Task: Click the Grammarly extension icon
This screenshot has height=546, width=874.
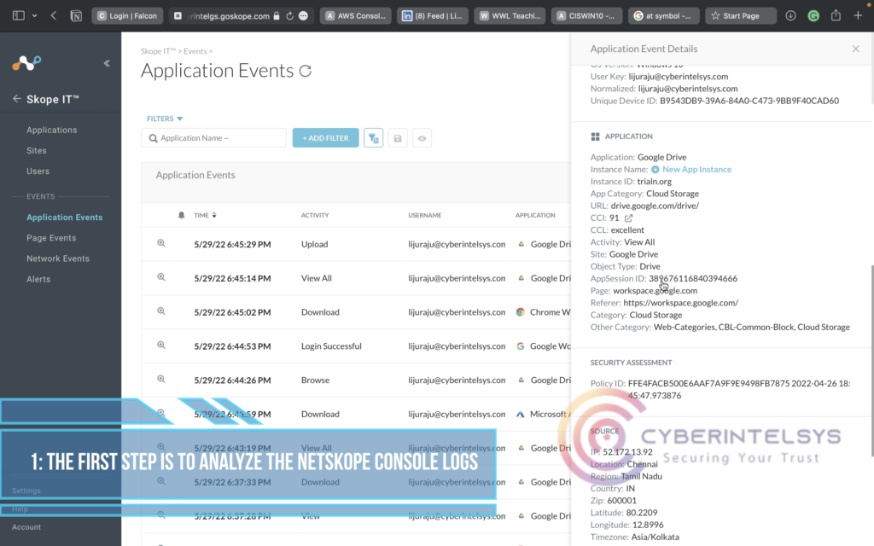Action: pos(813,15)
